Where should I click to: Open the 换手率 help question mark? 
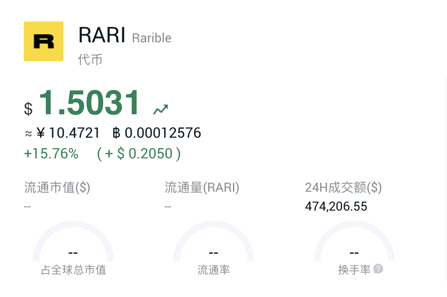[x=378, y=269]
